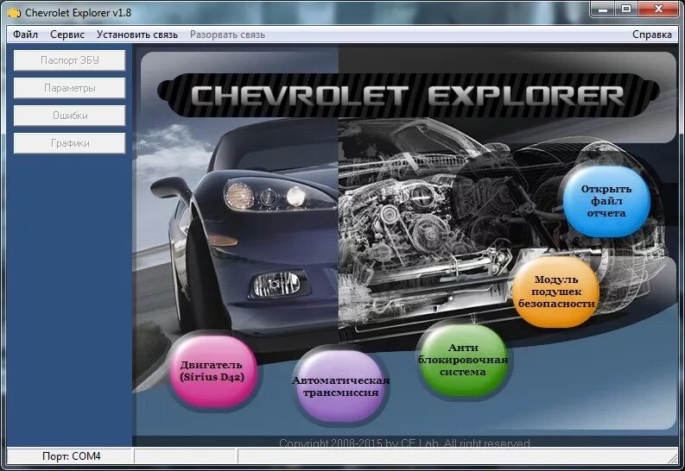Click Установить связь menu item
Screen dimensions: 685x471
pos(137,35)
